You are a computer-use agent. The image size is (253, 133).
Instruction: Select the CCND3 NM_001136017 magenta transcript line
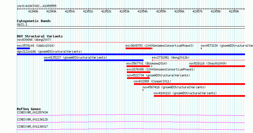tap(131, 129)
